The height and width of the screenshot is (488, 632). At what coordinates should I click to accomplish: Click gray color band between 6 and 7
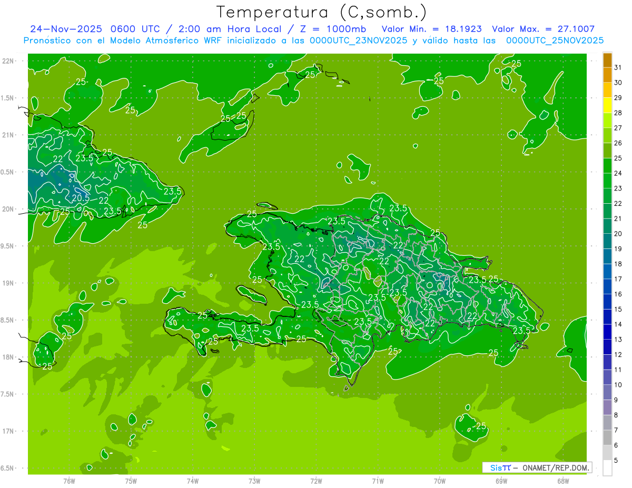click(x=607, y=438)
